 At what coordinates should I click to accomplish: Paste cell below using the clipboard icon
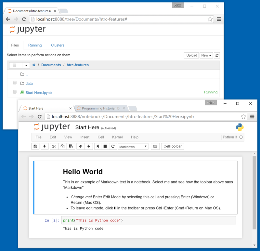pyautogui.click(x=71, y=146)
